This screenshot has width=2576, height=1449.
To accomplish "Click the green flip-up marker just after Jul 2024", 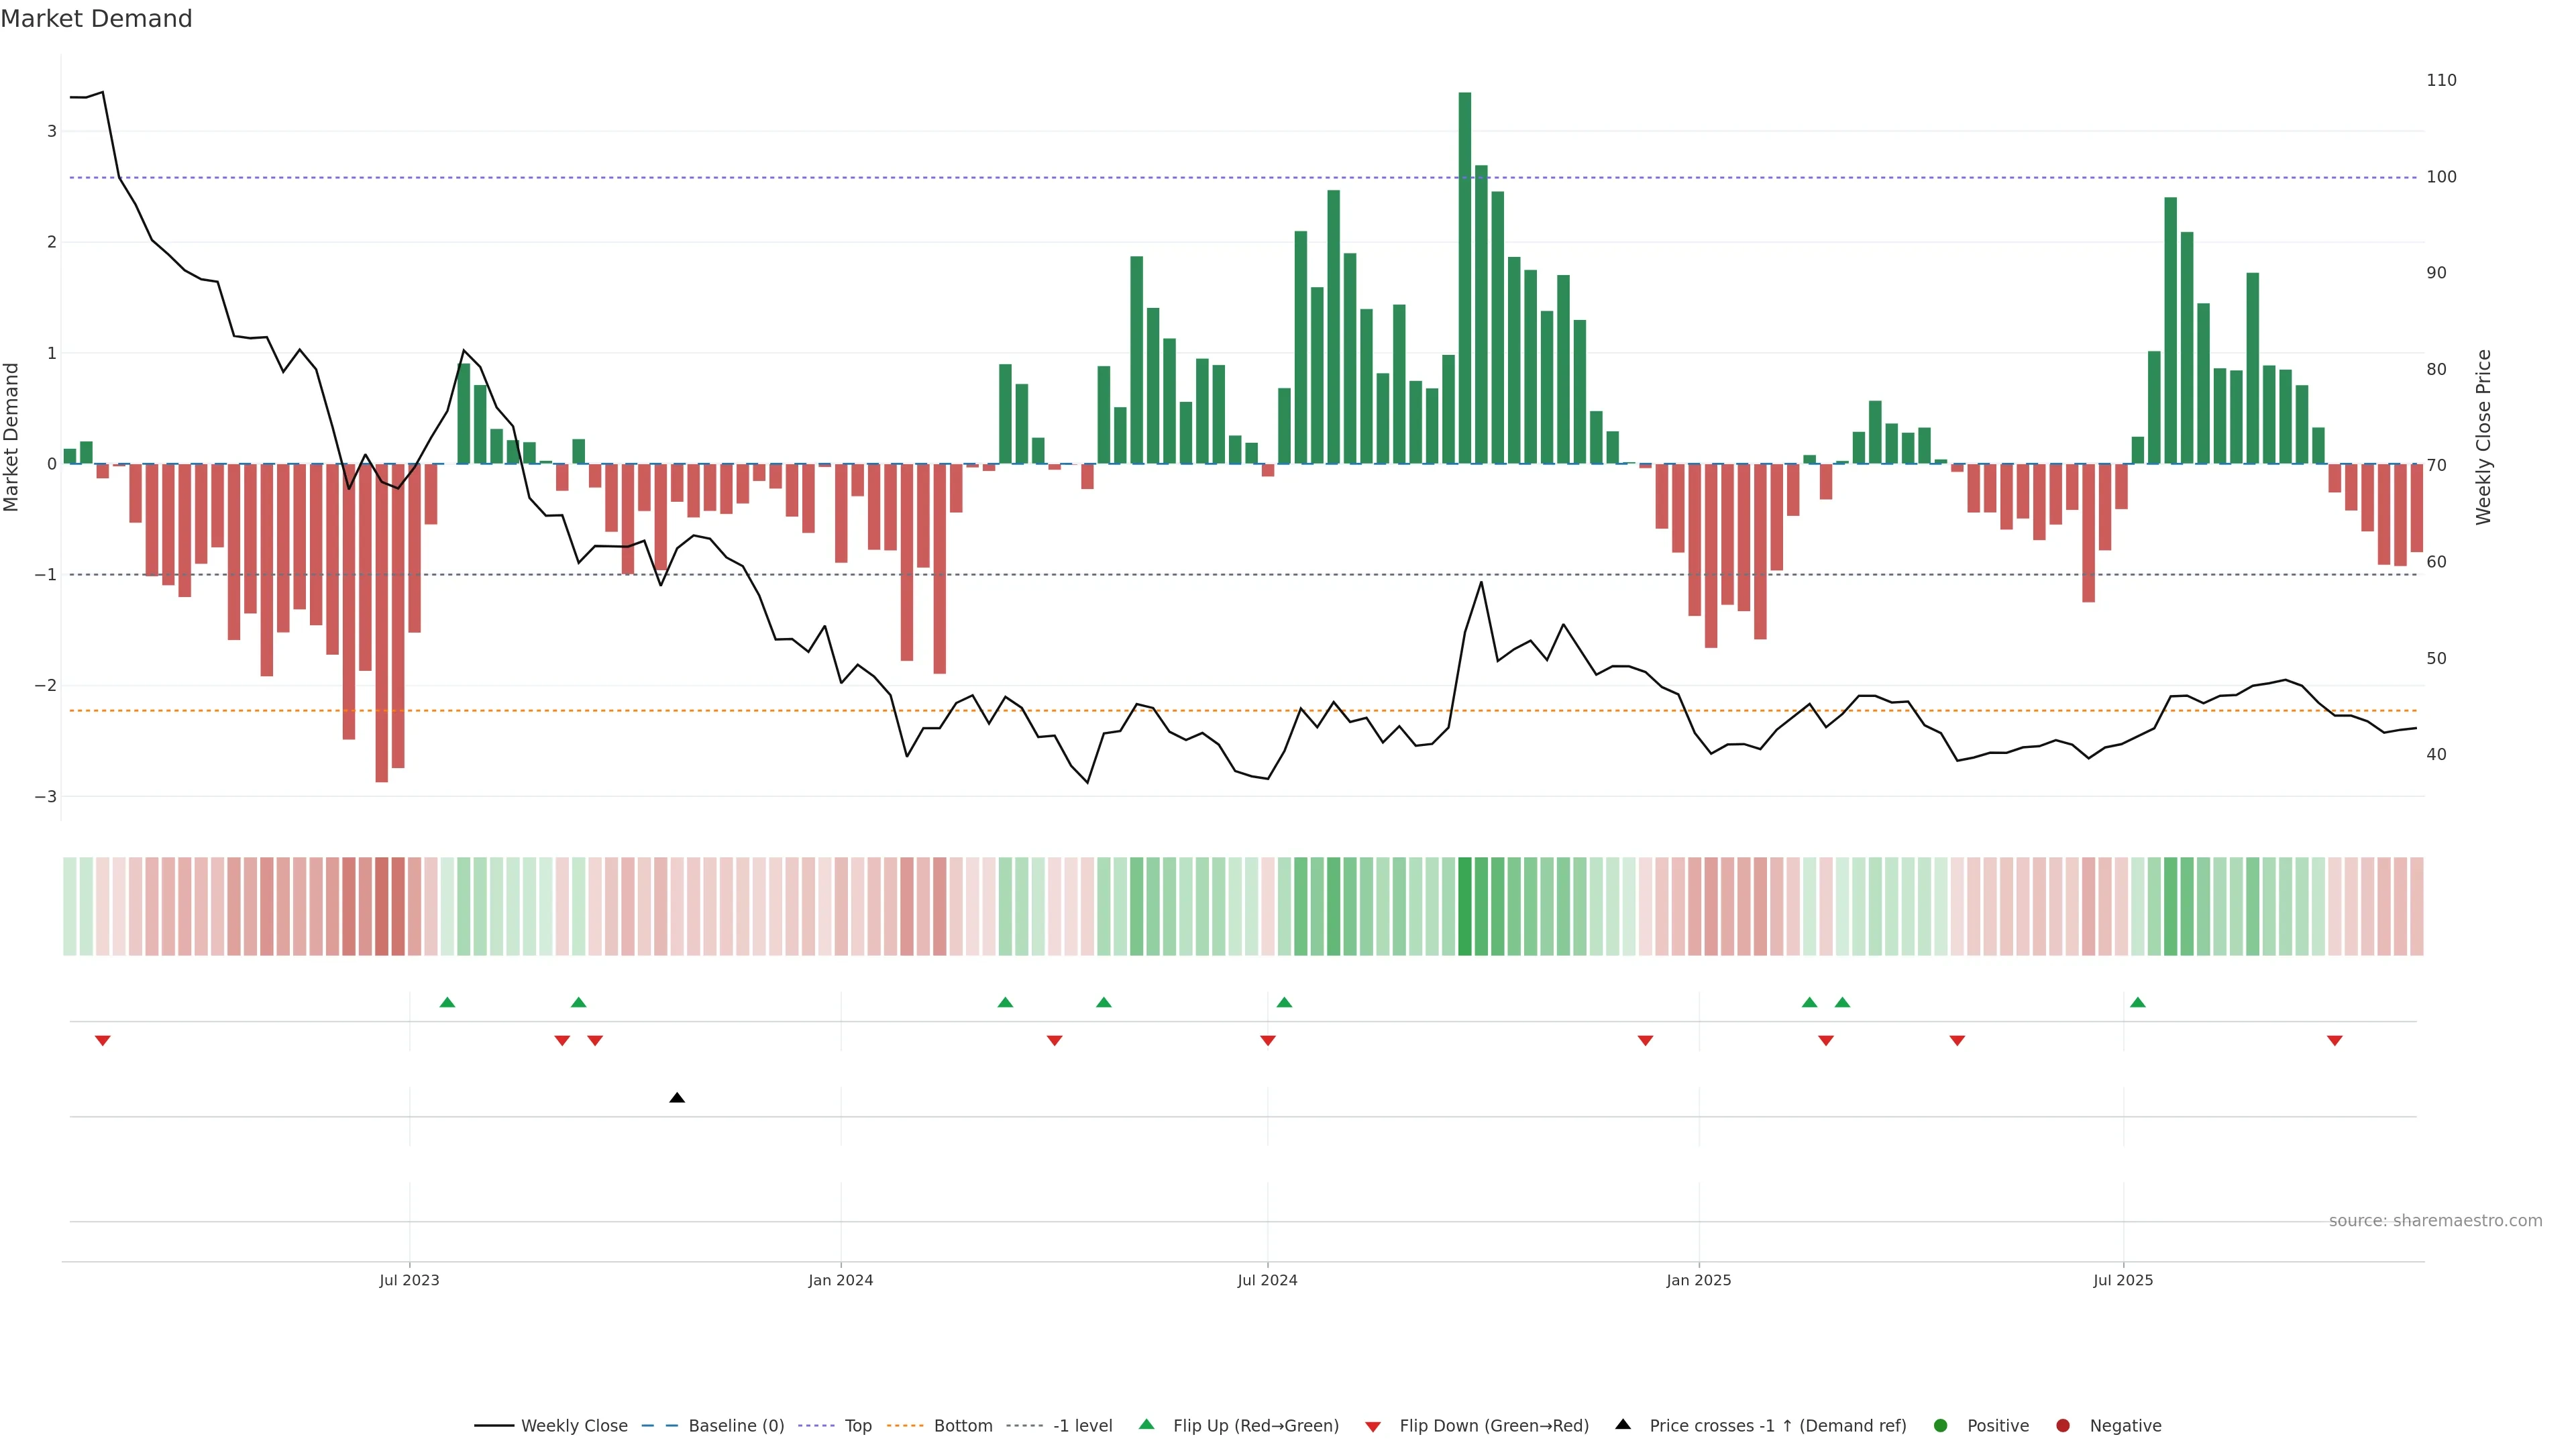I will click(1284, 1002).
